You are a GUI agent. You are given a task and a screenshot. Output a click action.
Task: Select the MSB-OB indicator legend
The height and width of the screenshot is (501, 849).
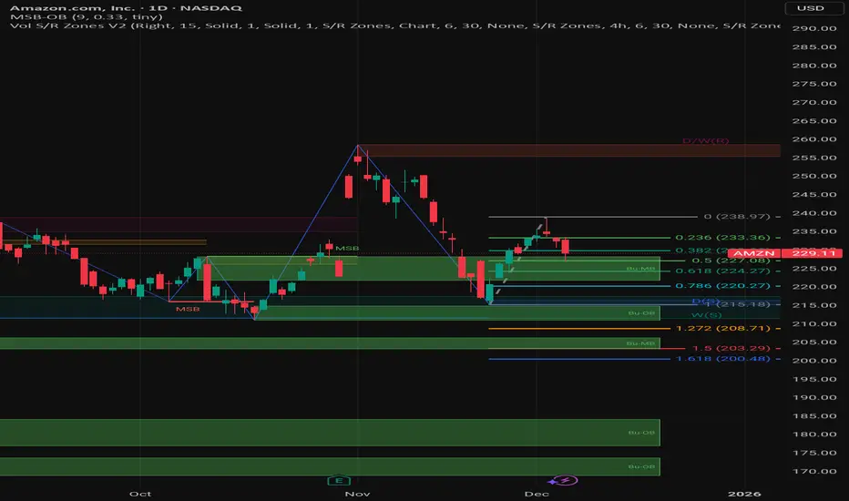[87, 16]
